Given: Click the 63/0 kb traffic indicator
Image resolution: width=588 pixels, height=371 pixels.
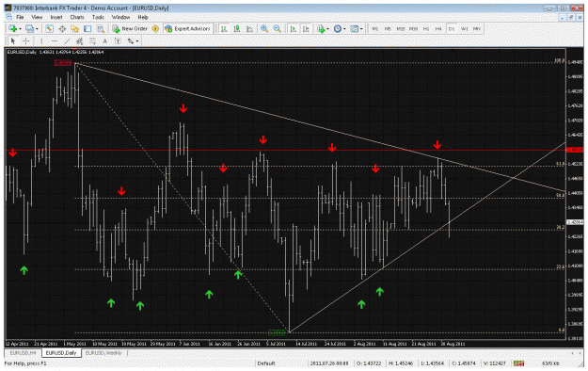Looking at the screenshot, I should click(x=550, y=363).
